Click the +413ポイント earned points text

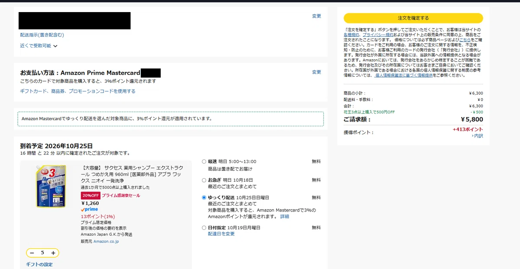468,129
